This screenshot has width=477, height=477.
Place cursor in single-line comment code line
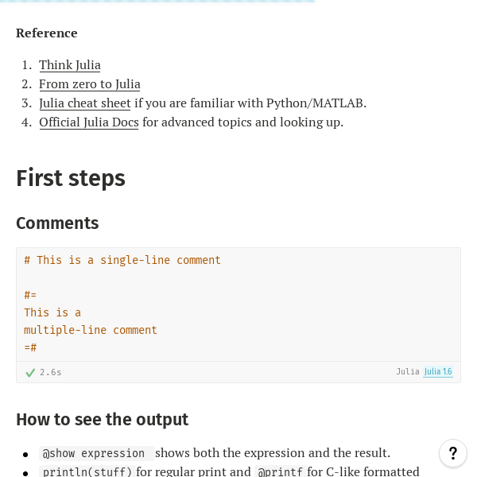[122, 261]
